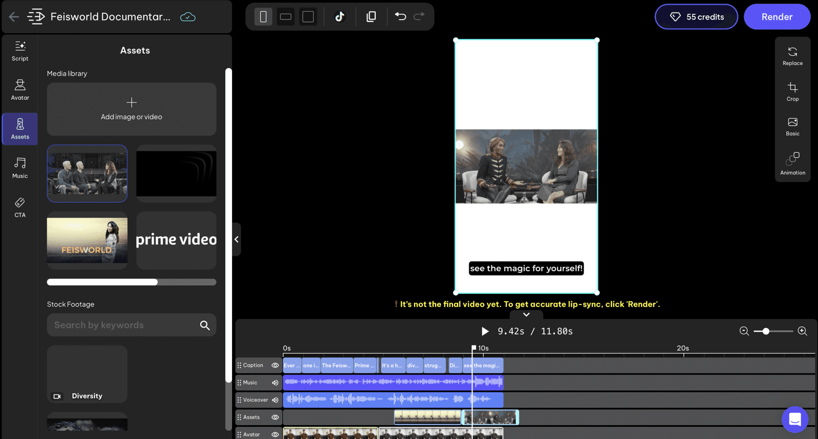Open the Replace media option
Viewport: 818px width, 439px height.
(x=792, y=56)
